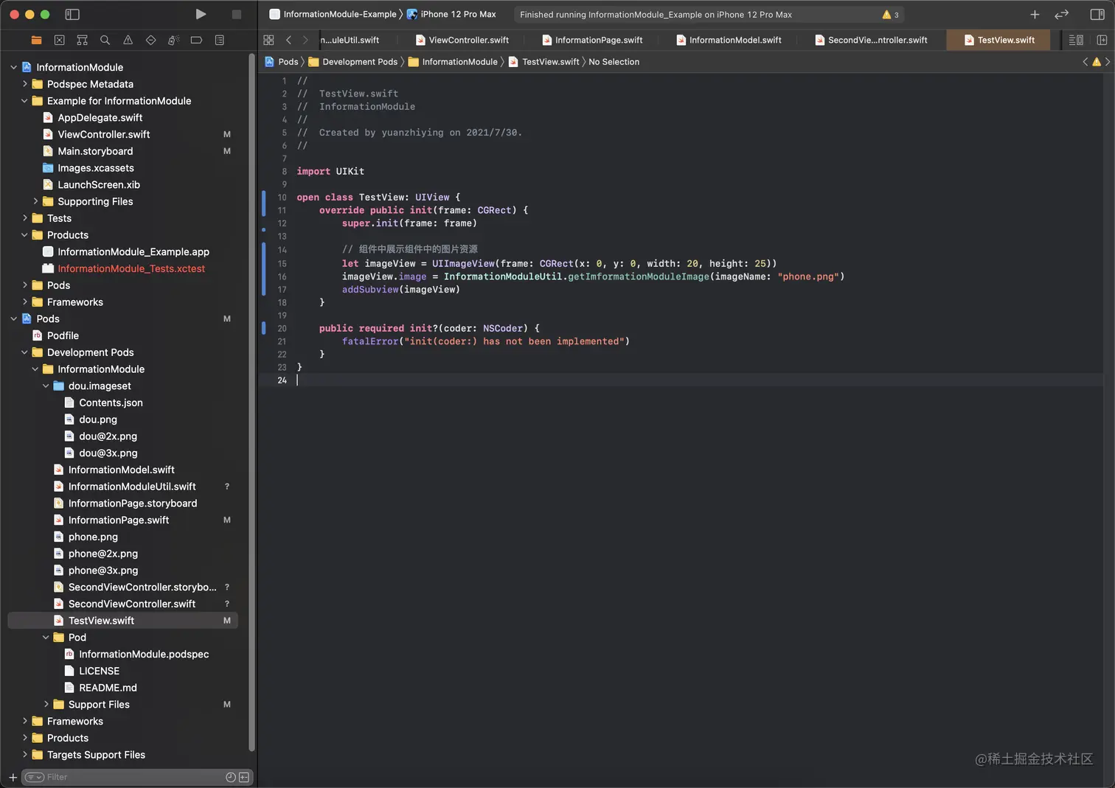Open the Test navigator diamond icon

(150, 40)
